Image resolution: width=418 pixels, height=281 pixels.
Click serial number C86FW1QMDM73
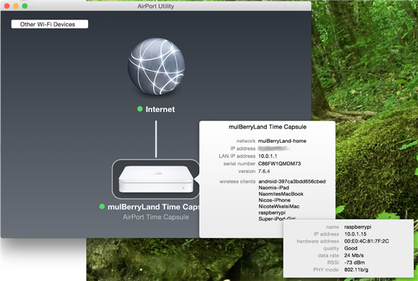click(x=279, y=164)
